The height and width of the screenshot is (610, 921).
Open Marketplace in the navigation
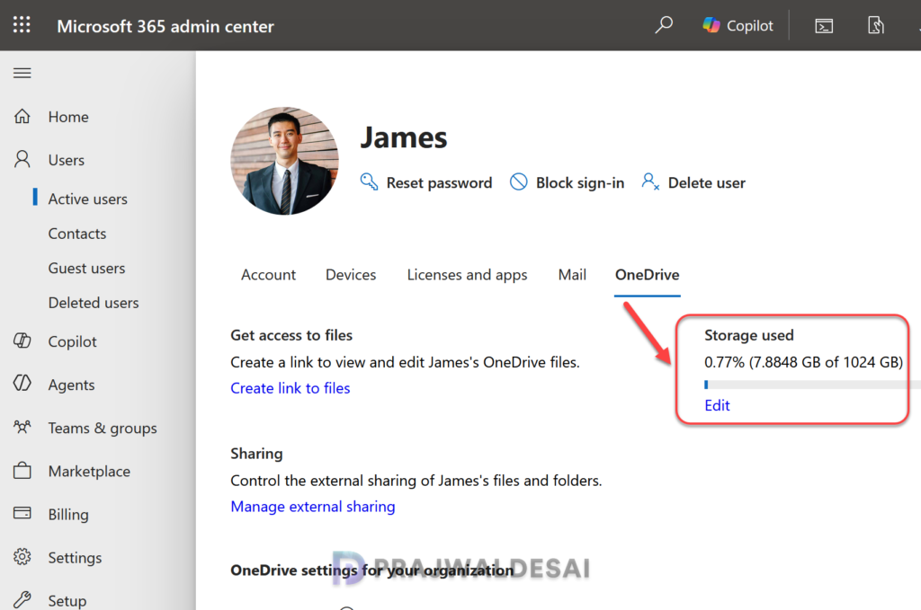pos(89,471)
